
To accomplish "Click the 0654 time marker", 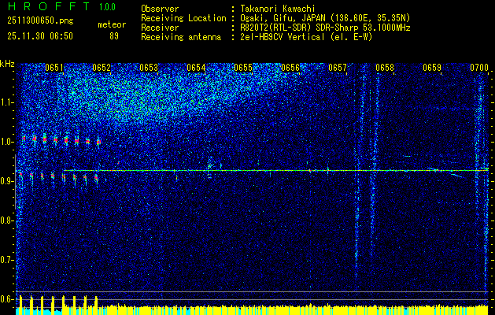I will (196, 68).
